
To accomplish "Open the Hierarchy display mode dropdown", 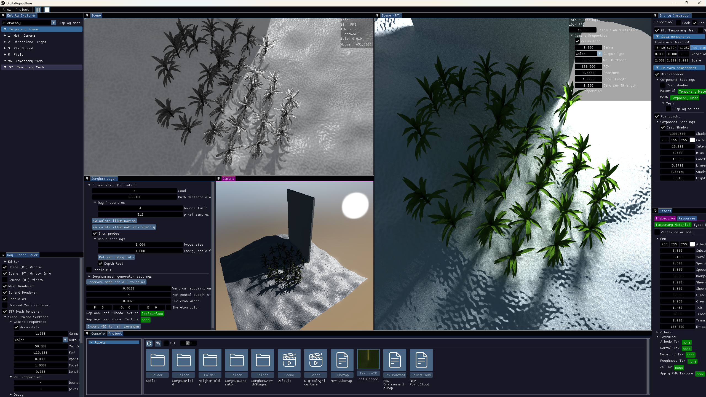I will pos(54,23).
